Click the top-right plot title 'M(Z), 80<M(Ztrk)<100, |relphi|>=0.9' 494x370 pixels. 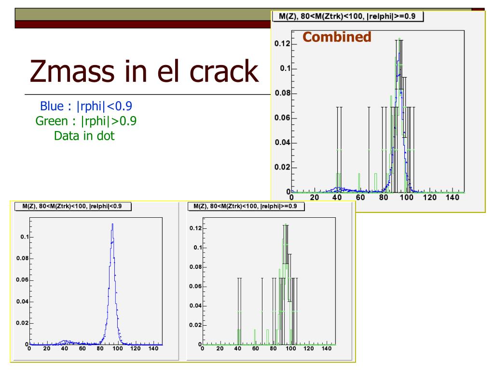tap(347, 16)
